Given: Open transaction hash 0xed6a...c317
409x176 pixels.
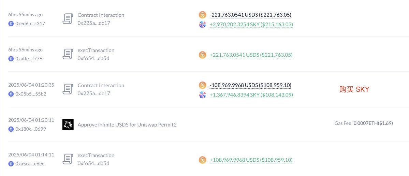Looking at the screenshot, I should coord(30,24).
